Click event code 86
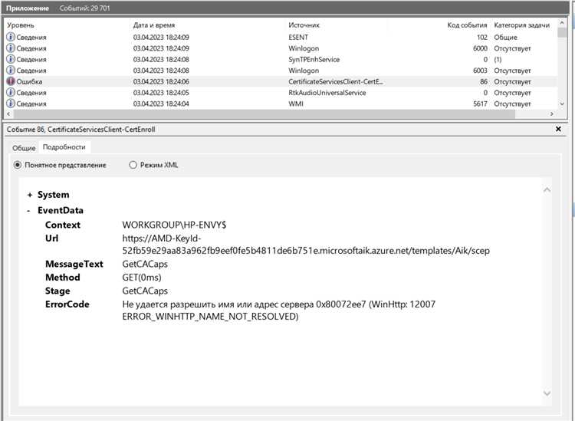 (x=484, y=81)
